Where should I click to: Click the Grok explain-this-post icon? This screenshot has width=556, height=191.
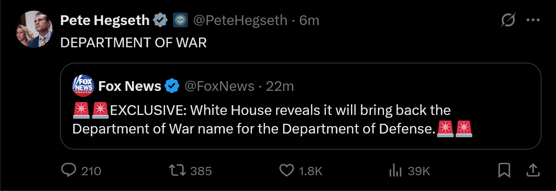tap(508, 20)
